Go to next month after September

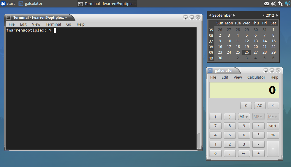(x=234, y=15)
